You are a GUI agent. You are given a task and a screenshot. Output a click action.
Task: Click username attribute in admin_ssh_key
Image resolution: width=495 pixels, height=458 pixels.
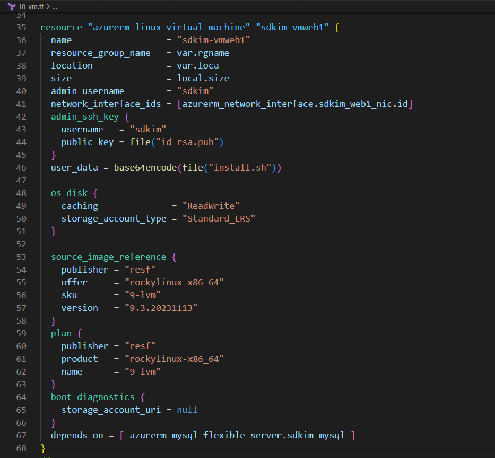click(x=82, y=129)
